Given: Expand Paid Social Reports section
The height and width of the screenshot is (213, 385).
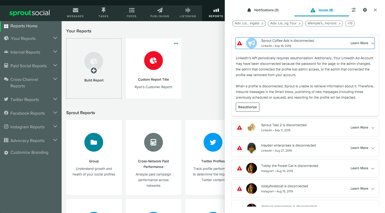Looking at the screenshot, I should coord(55,65).
